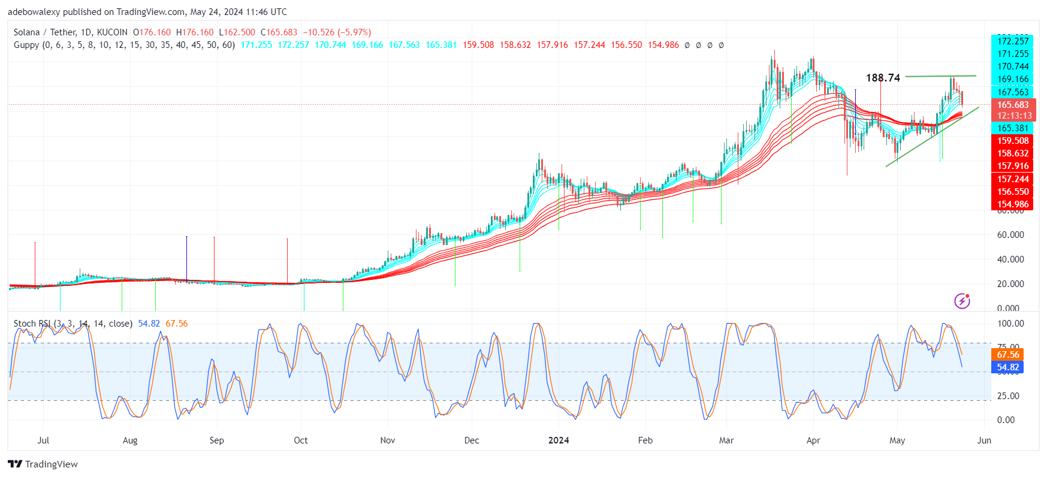Viewport: 1047px width, 477px height.
Task: Click the TradingView logo at bottom left
Action: (x=43, y=464)
